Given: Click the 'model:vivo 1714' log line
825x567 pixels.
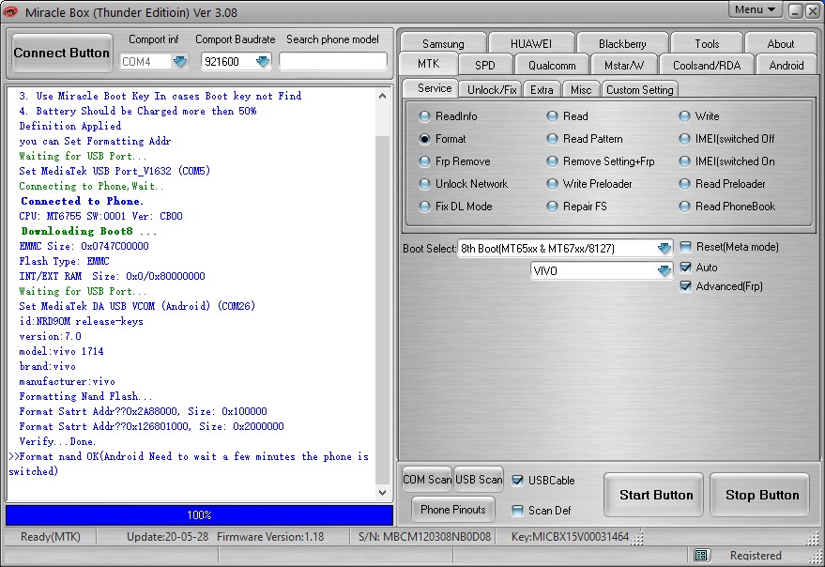Looking at the screenshot, I should 62,351.
